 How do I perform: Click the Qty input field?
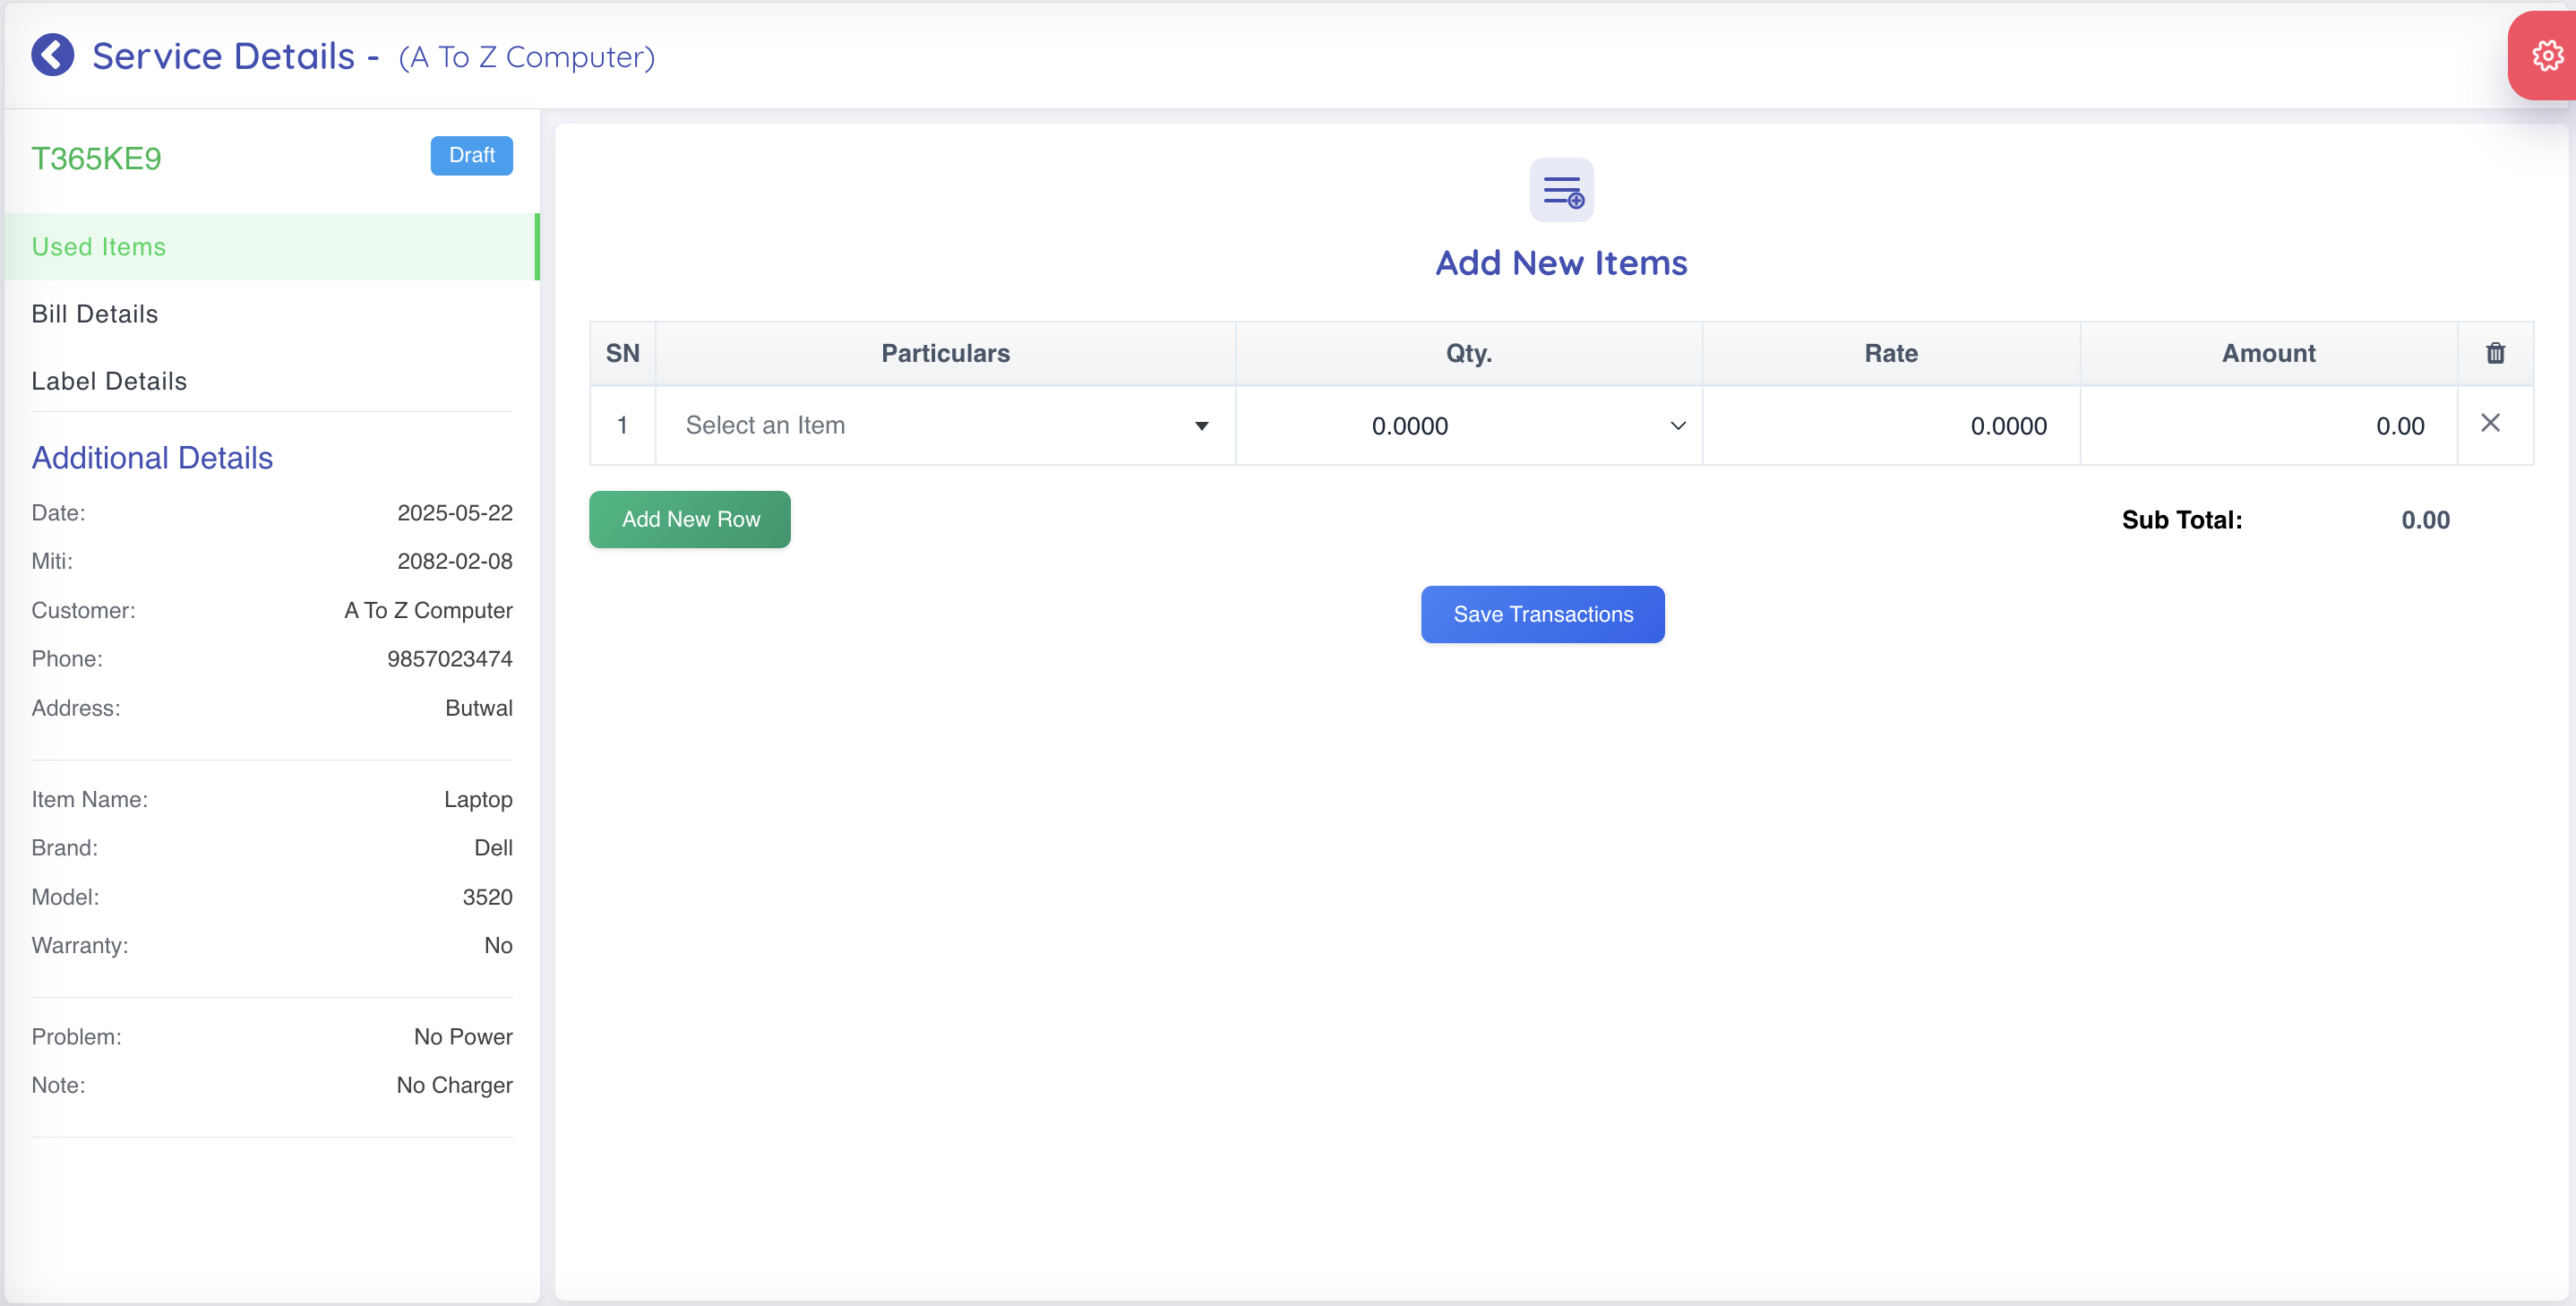point(1410,426)
